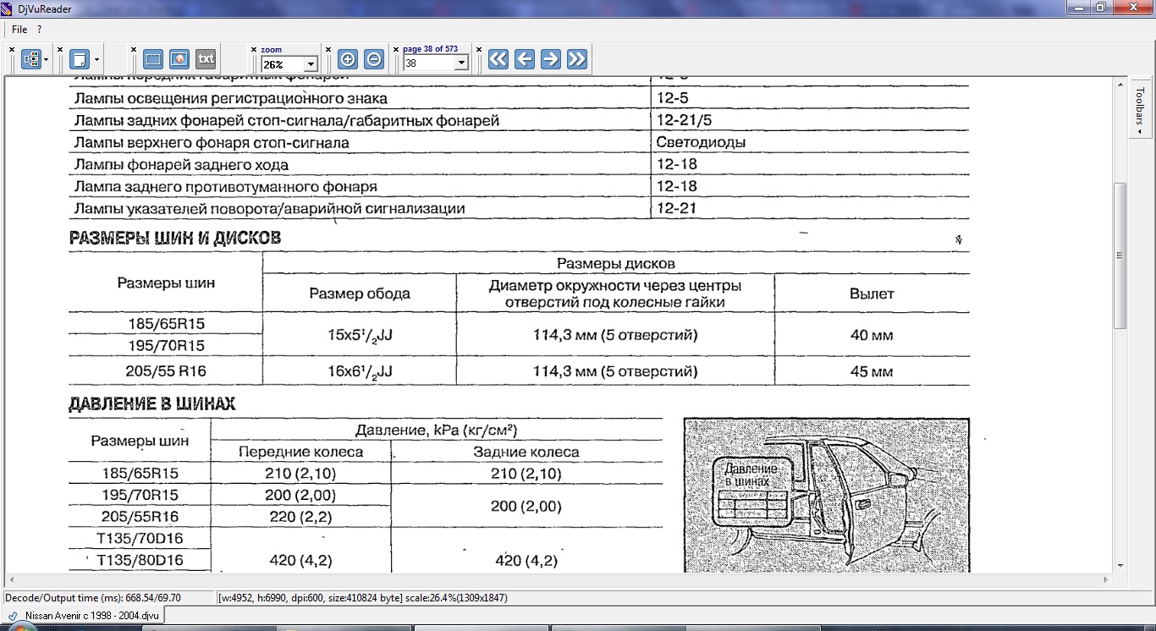The width and height of the screenshot is (1156, 631).
Task: Open the ? help menu
Action: [39, 30]
